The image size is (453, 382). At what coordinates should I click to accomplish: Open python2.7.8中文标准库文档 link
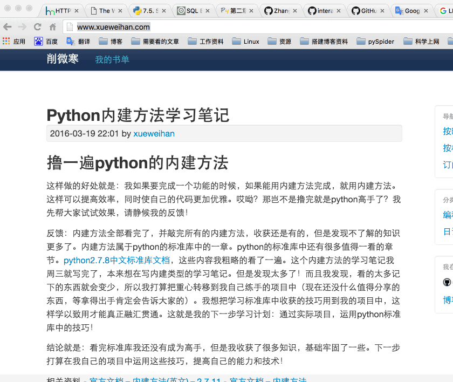[116, 261]
